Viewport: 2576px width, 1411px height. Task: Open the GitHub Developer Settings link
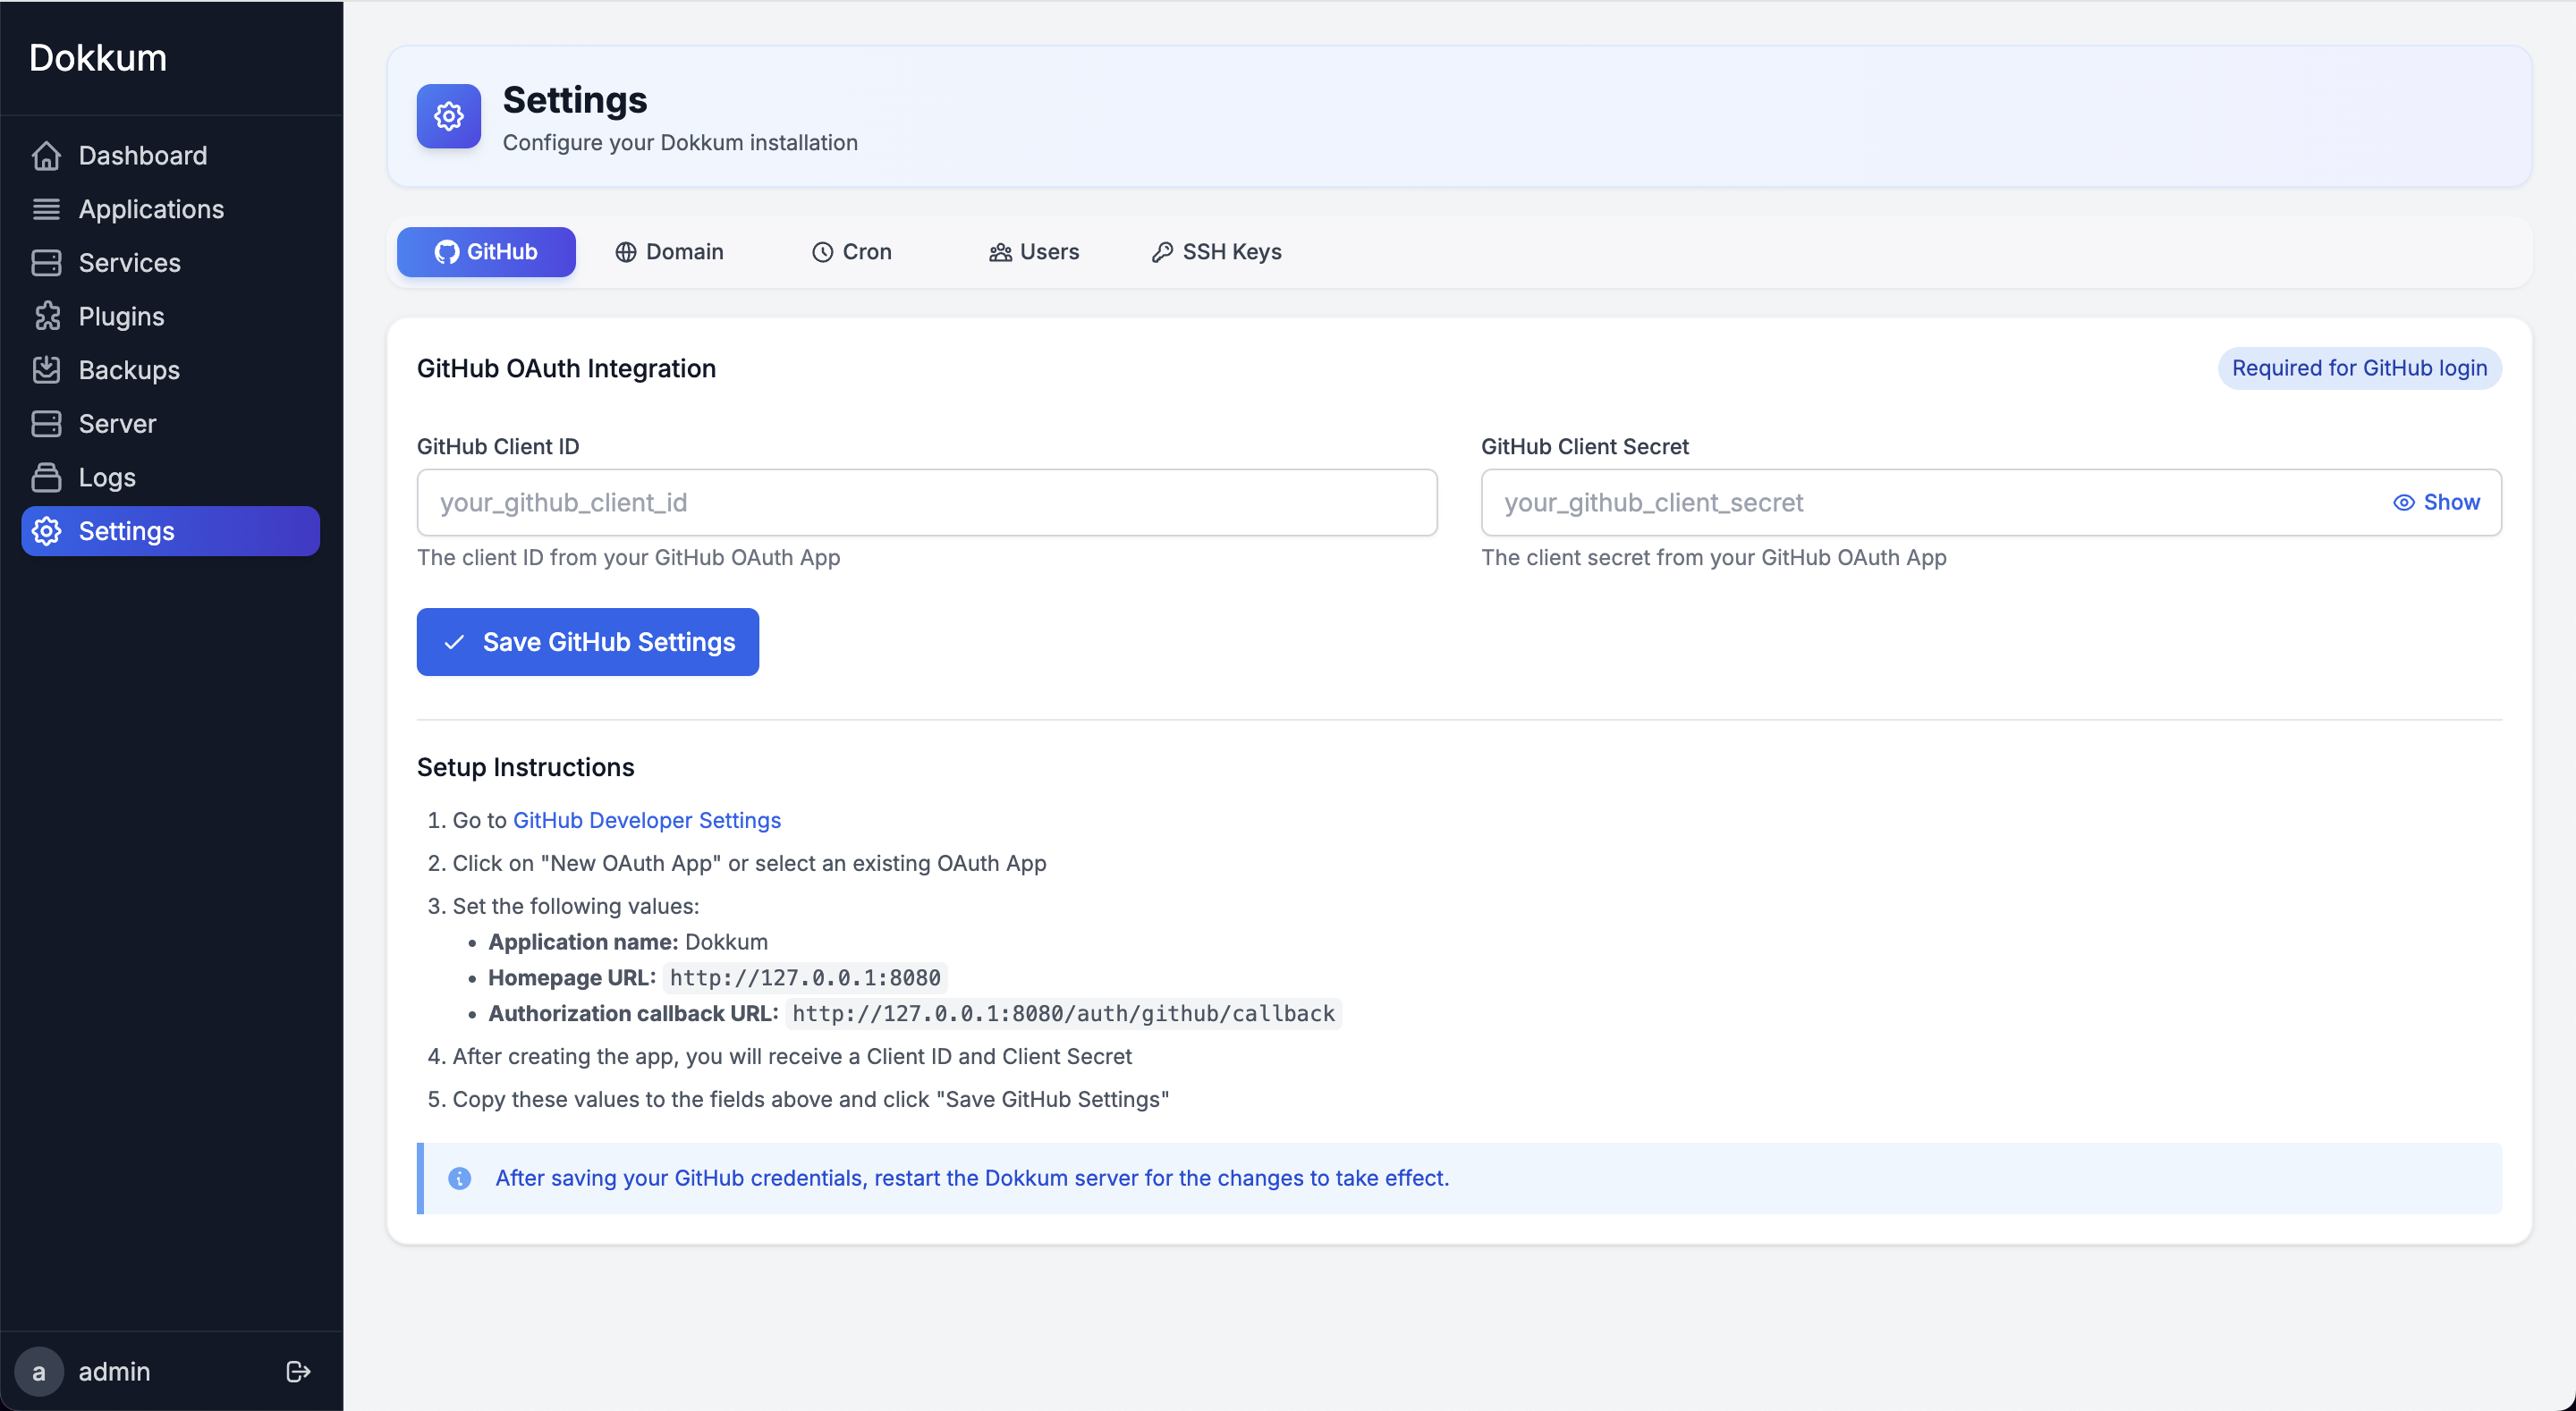point(646,820)
